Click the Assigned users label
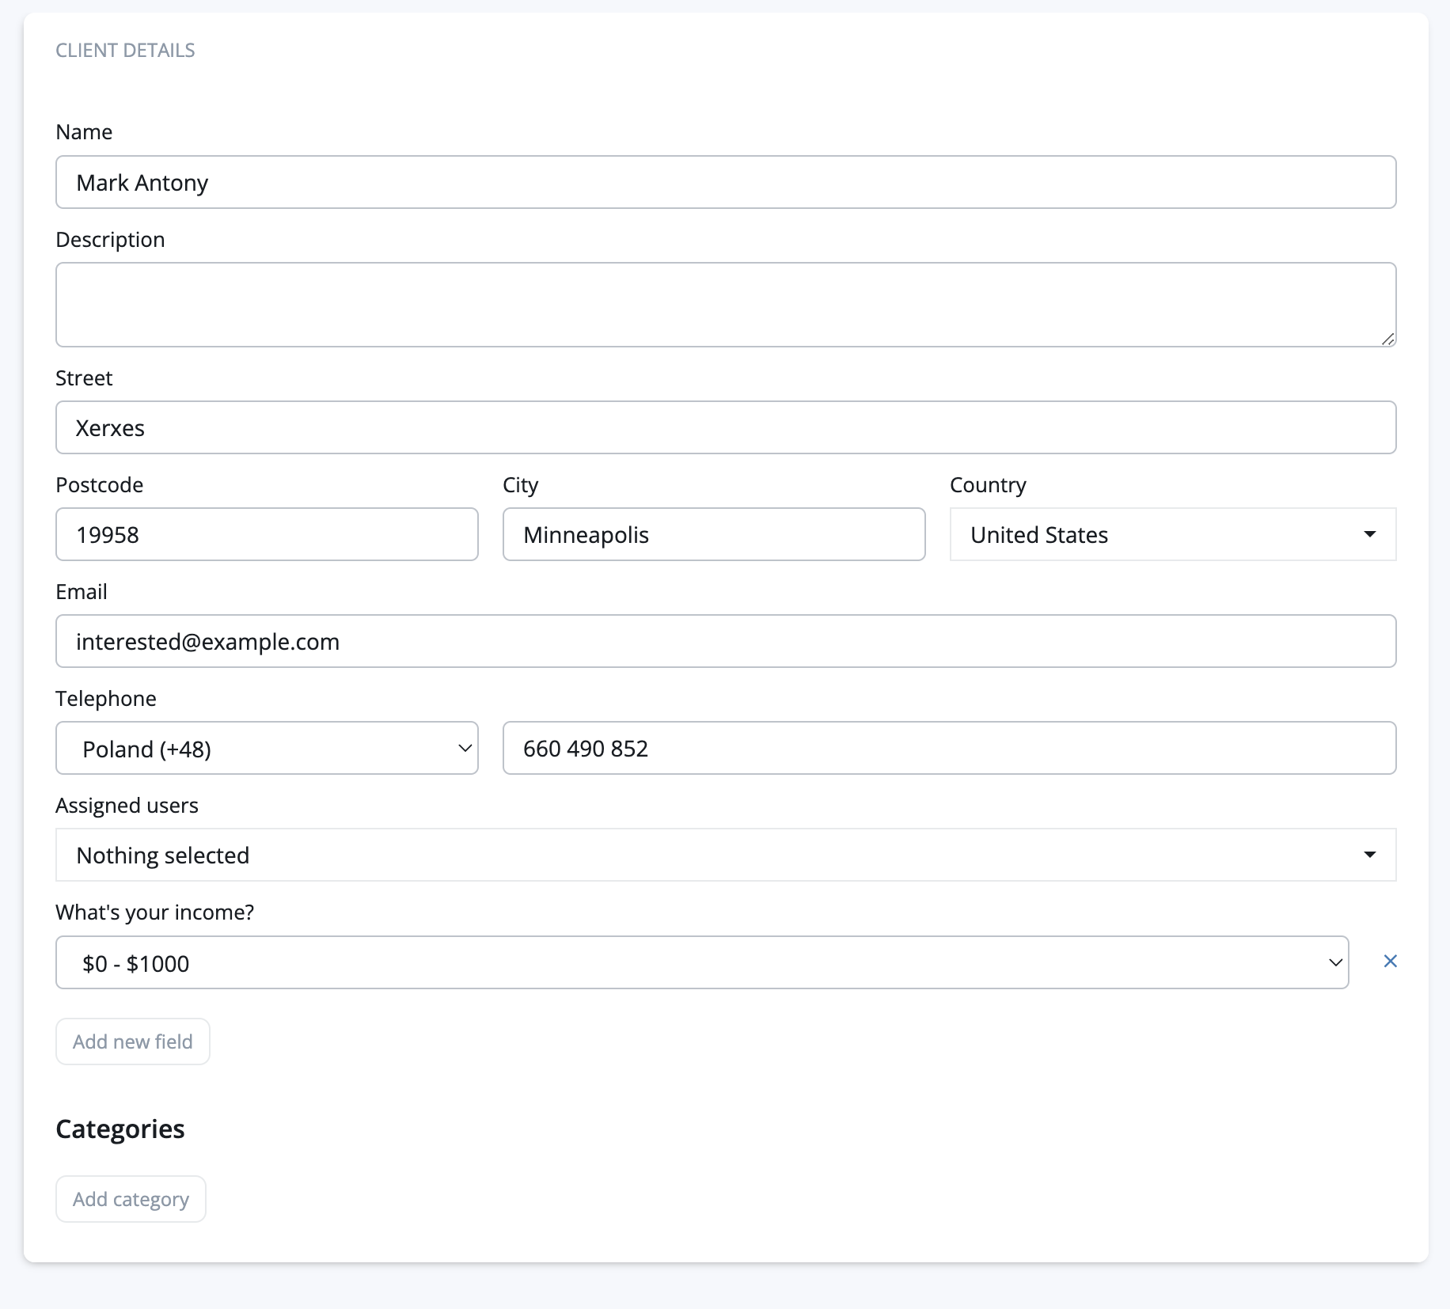 127,806
